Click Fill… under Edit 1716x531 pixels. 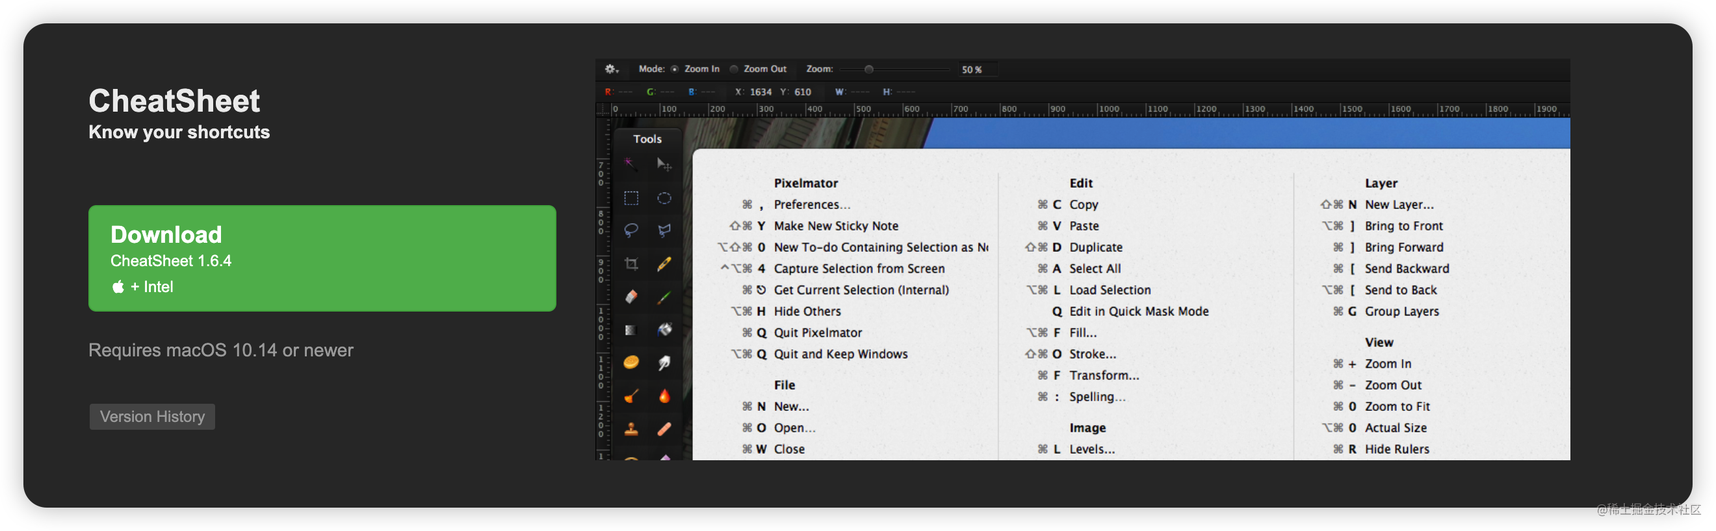tap(1082, 332)
